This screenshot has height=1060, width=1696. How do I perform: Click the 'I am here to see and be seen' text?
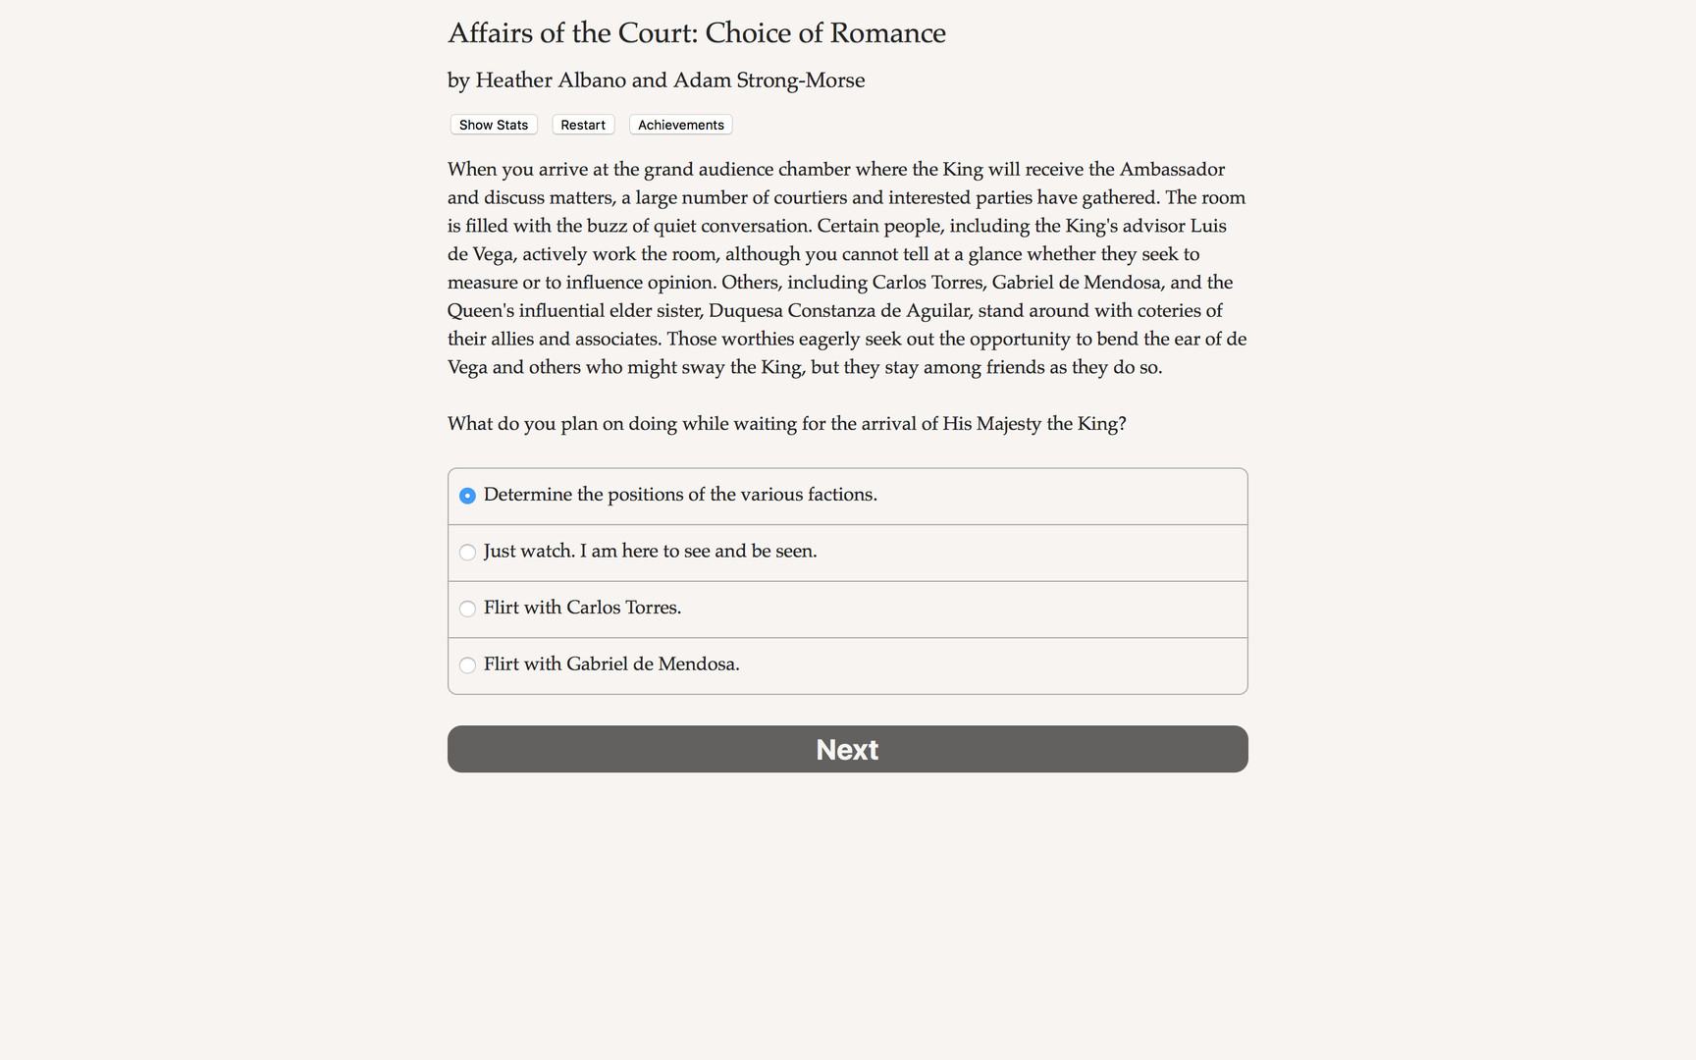click(698, 552)
